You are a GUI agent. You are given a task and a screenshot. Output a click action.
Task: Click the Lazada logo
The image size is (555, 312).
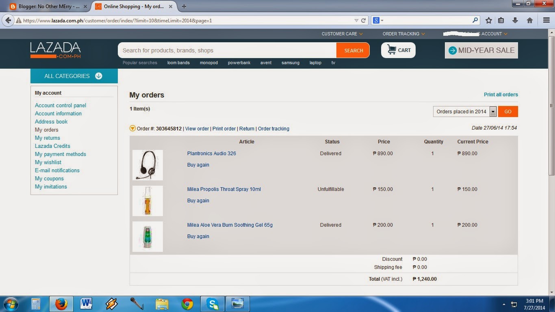point(55,50)
